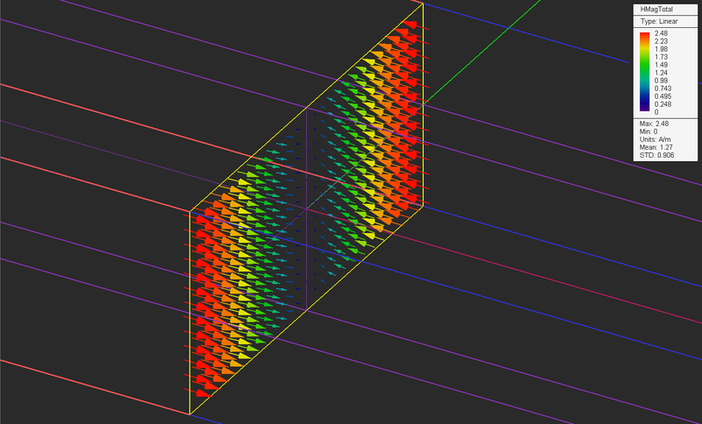
Task: Click the 0.743 scale value in legend
Action: pyautogui.click(x=663, y=88)
